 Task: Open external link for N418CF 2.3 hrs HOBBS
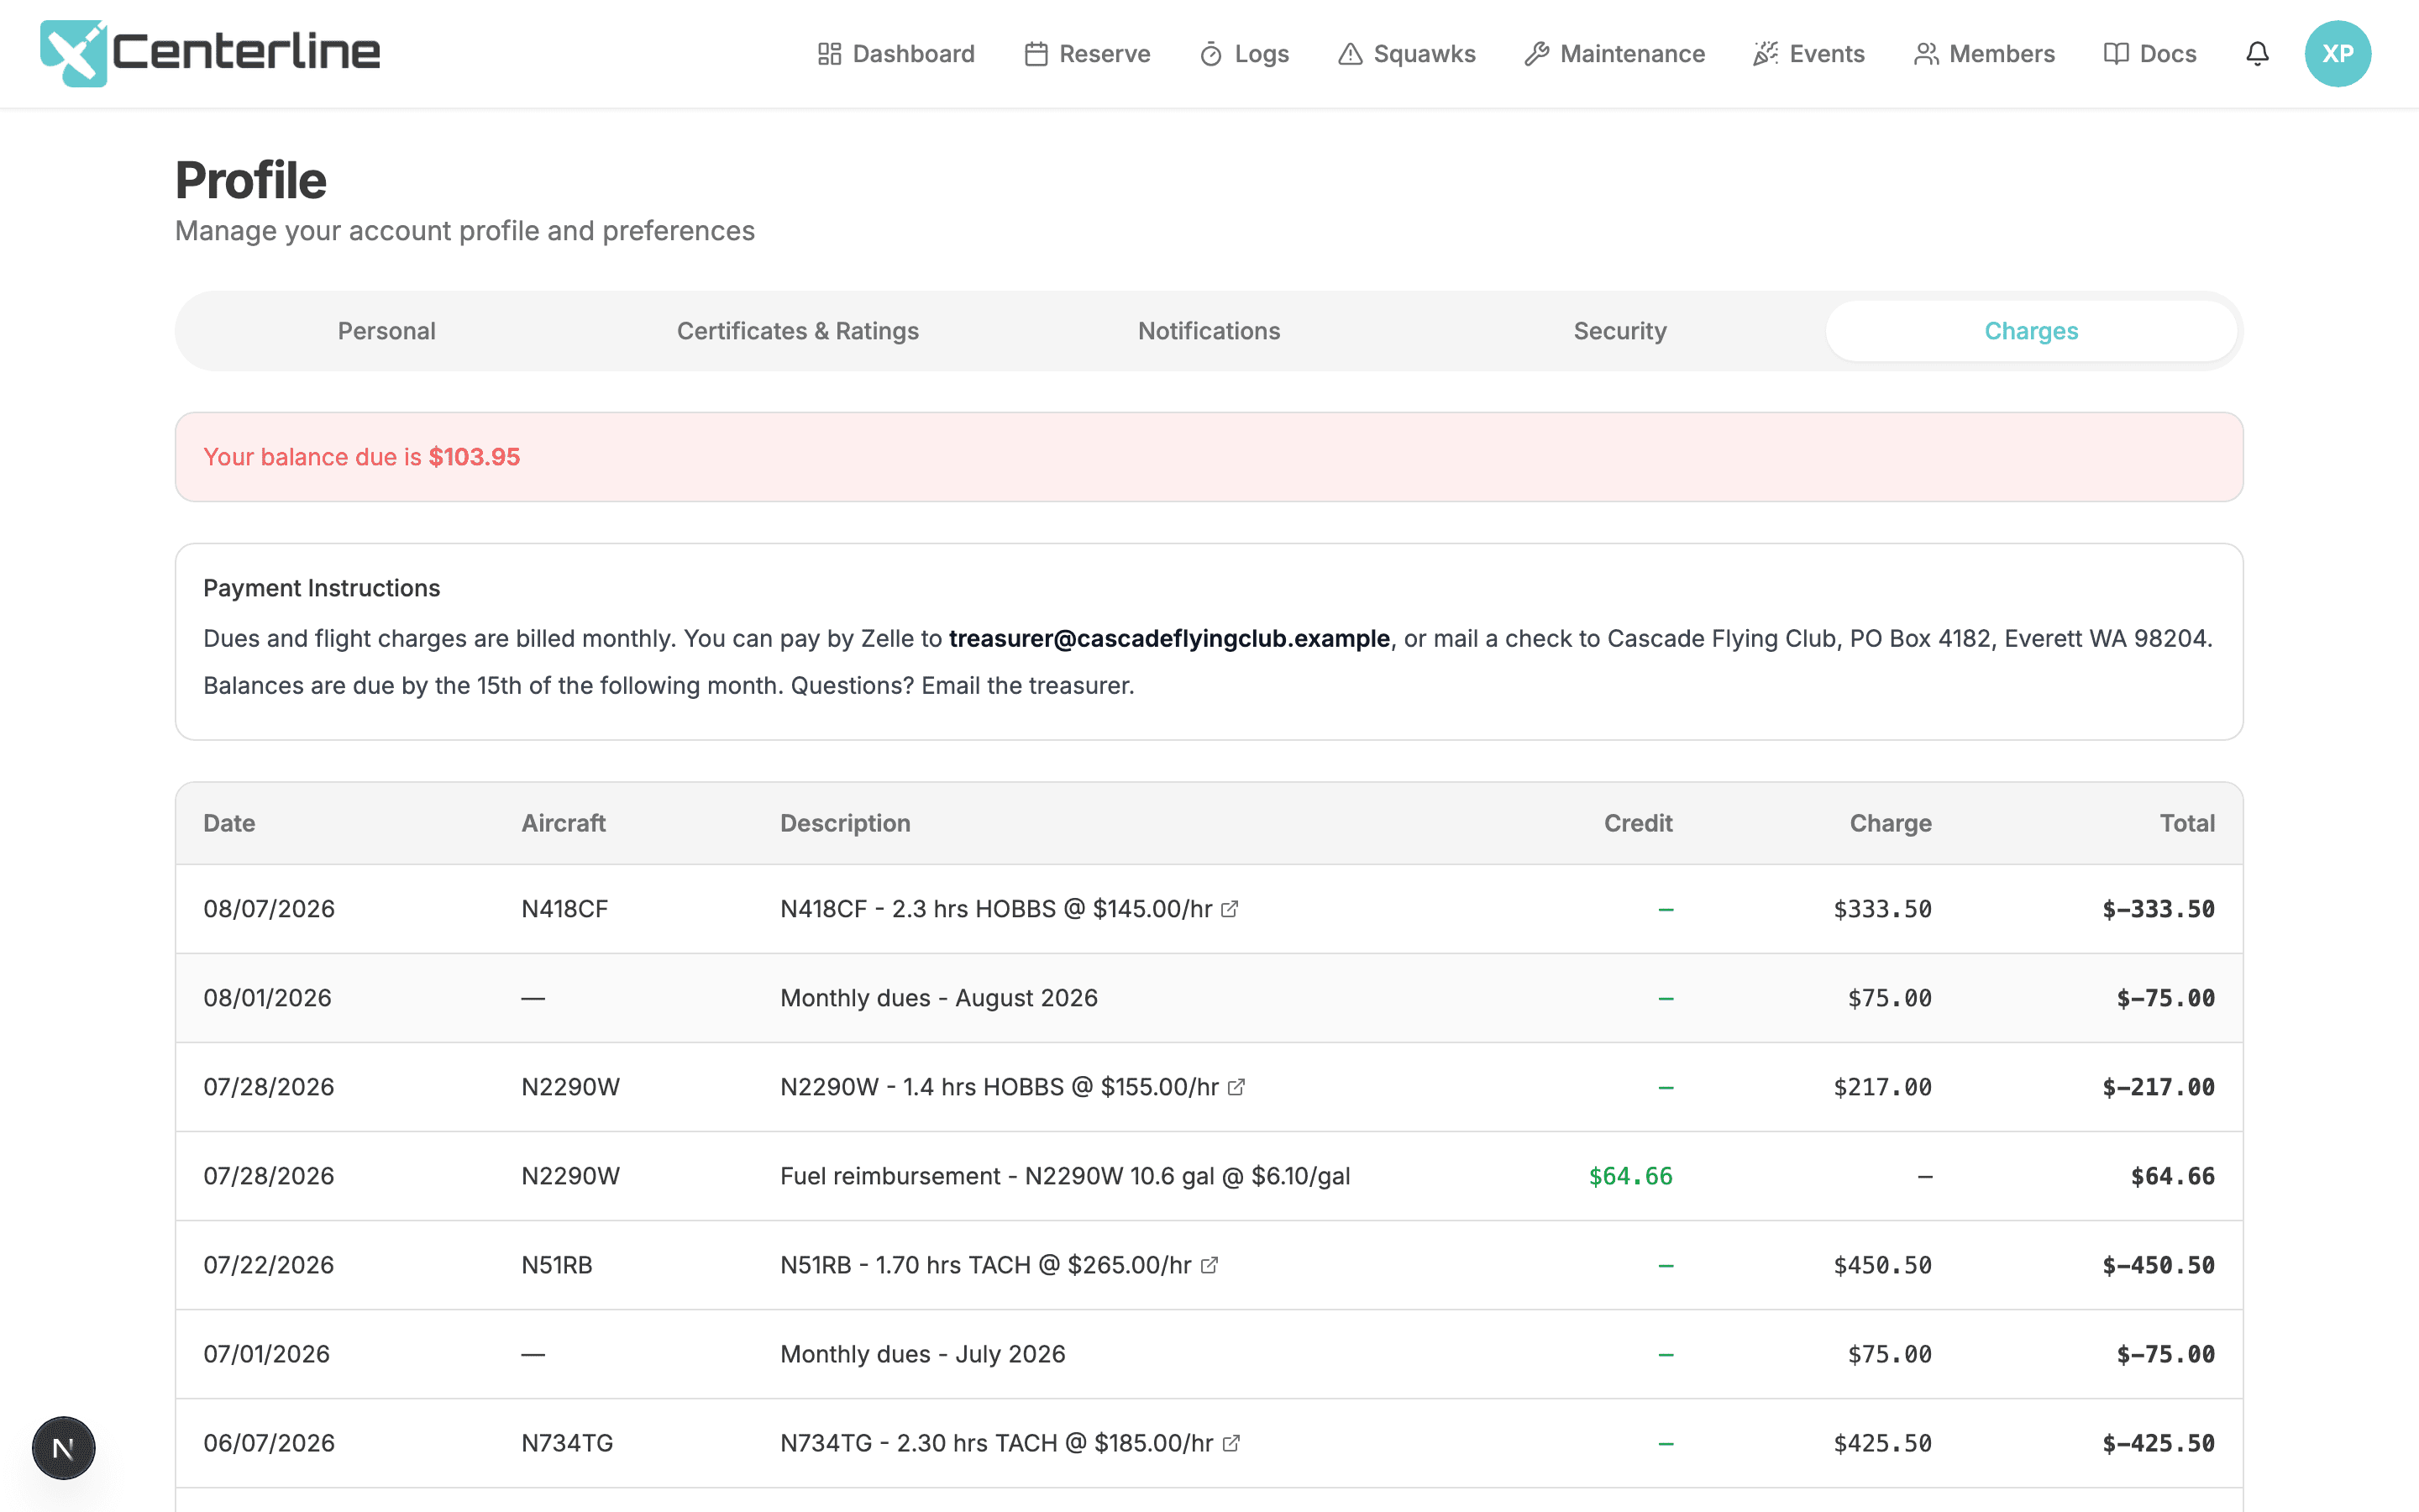pyautogui.click(x=1230, y=909)
